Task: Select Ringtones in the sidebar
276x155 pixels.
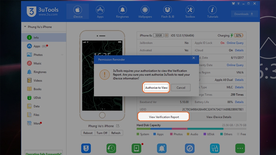Action: click(x=44, y=72)
